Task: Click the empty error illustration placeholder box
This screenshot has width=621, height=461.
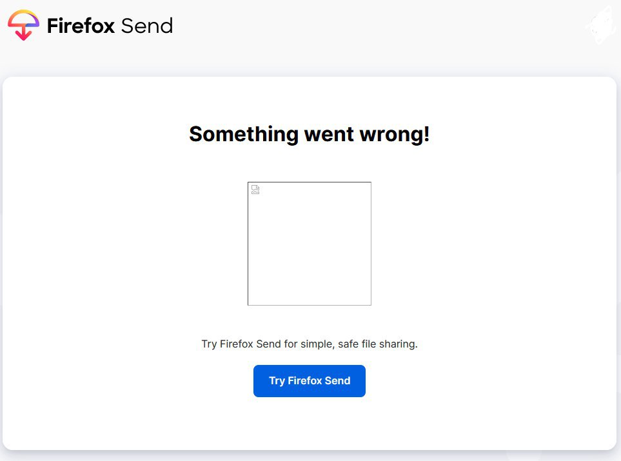Action: click(x=310, y=244)
